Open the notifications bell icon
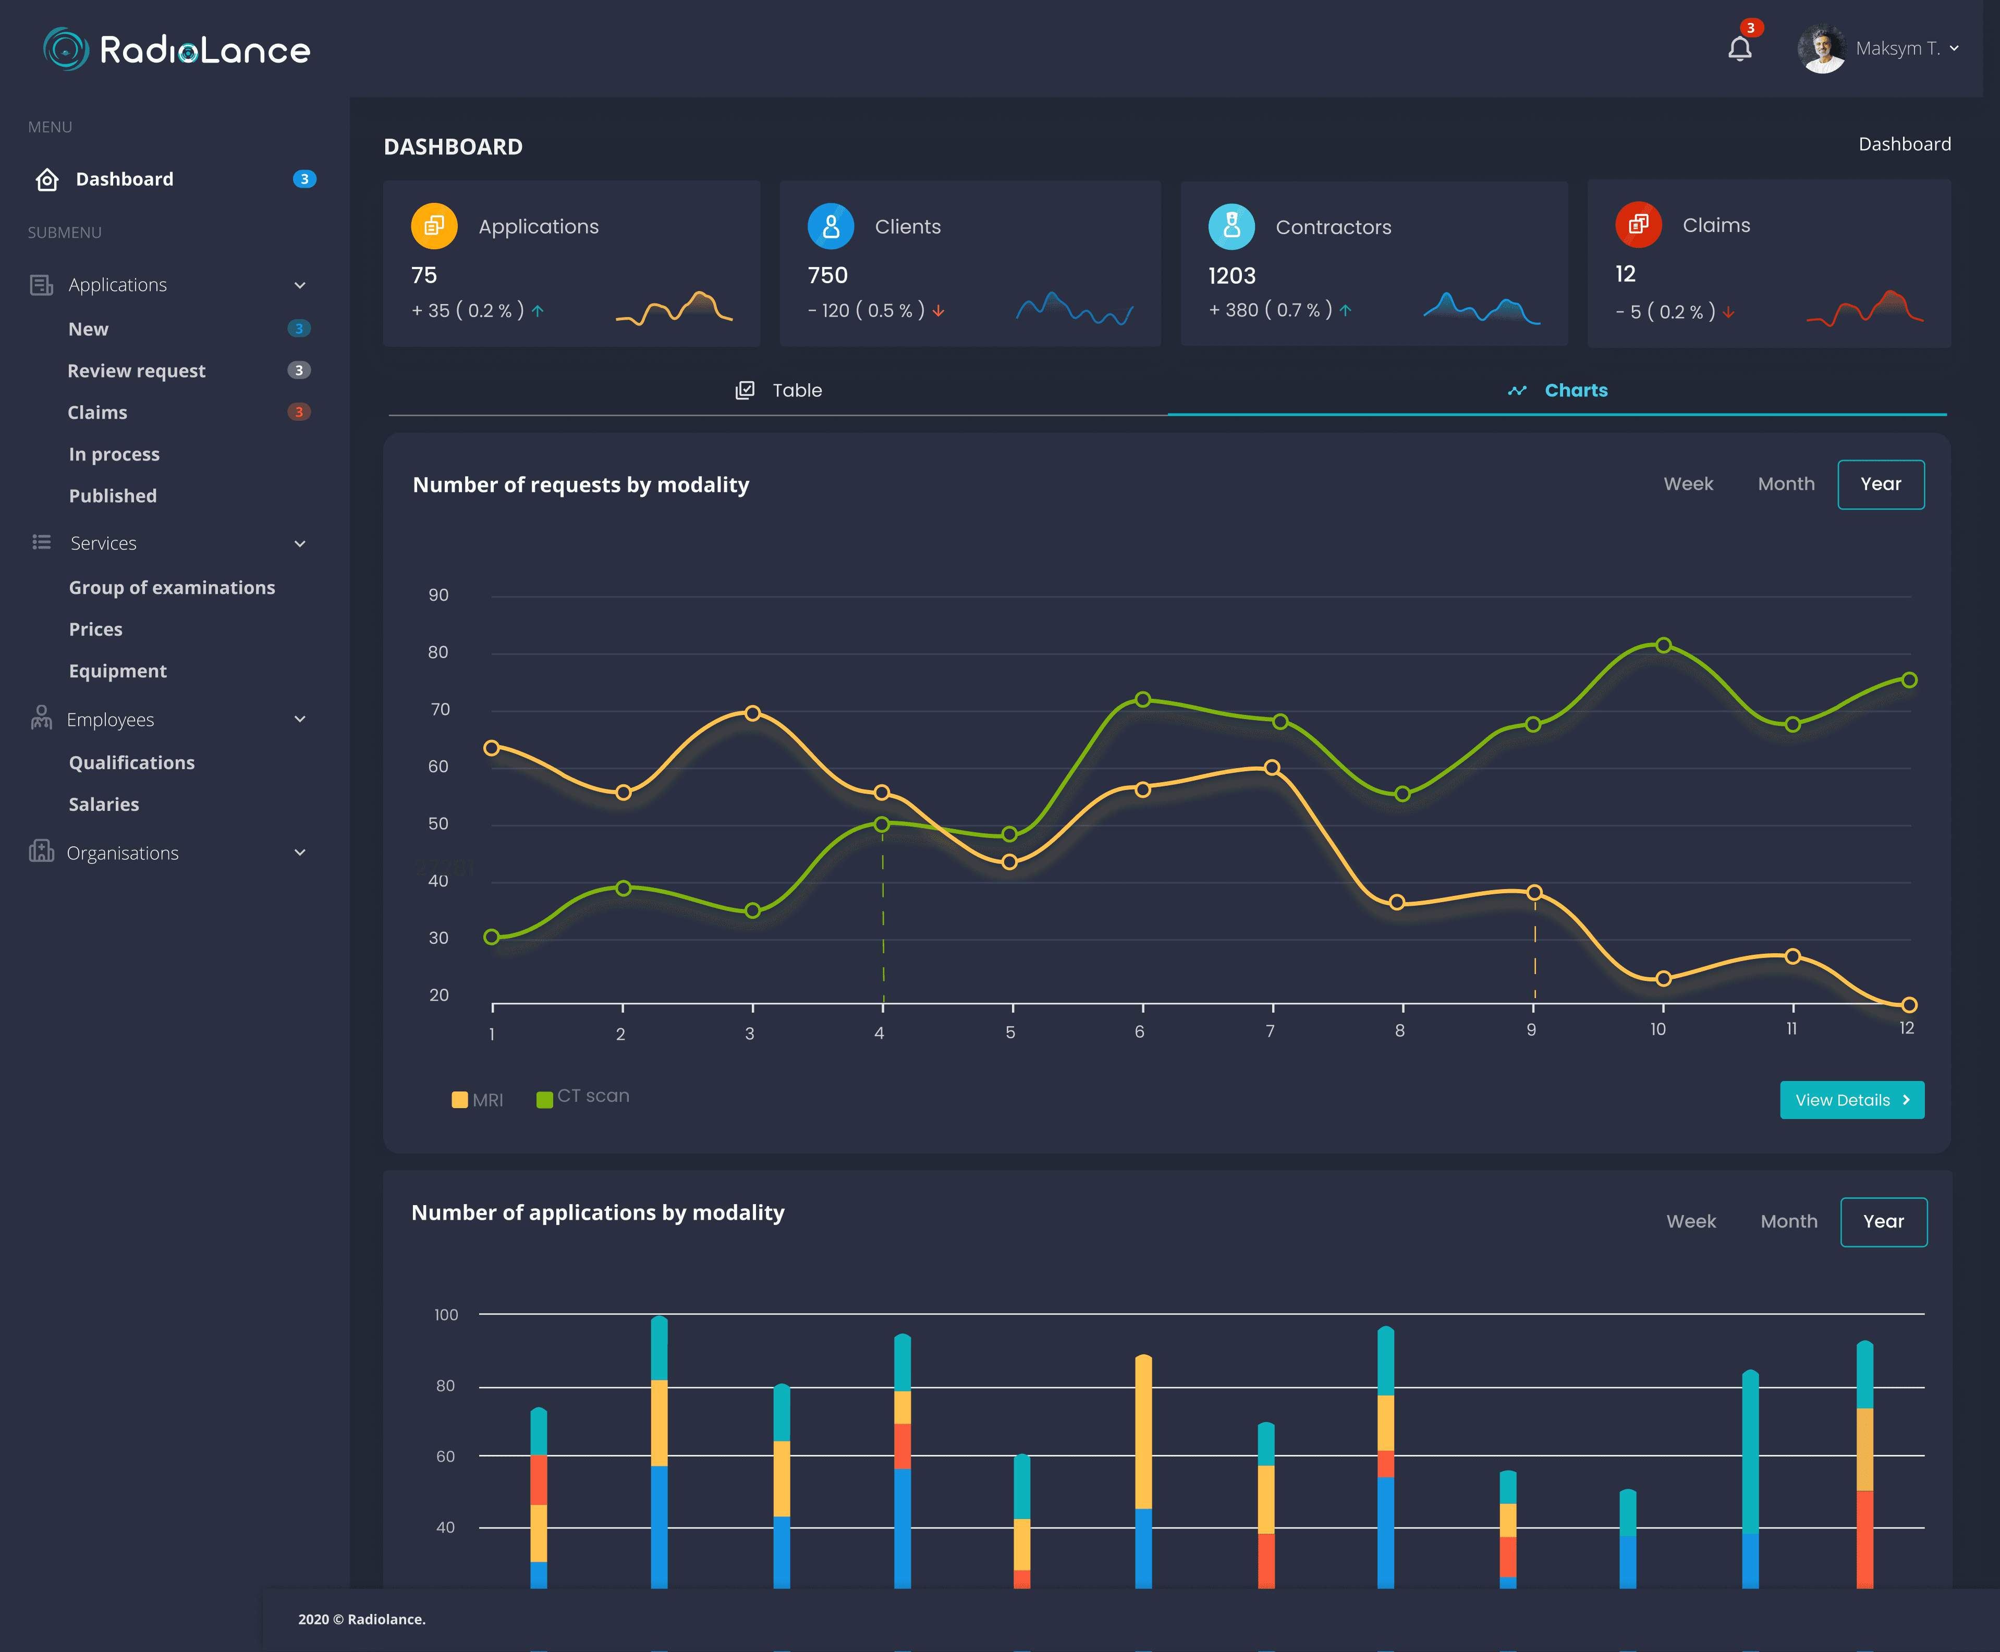 pos(1739,47)
